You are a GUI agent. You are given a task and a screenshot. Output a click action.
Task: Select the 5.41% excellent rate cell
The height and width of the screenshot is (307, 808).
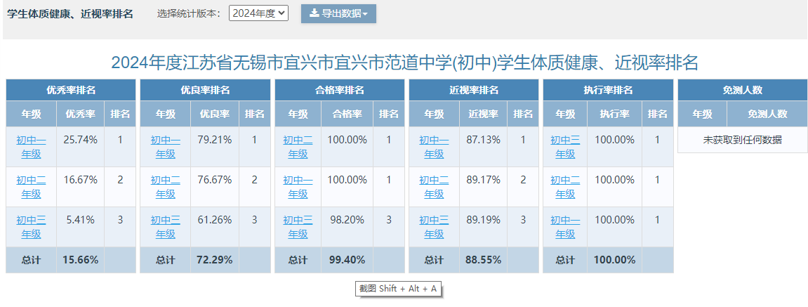click(81, 226)
